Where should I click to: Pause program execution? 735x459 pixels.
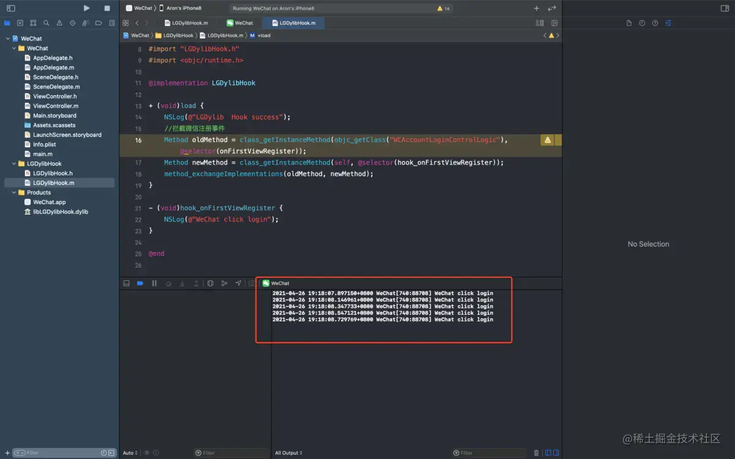pyautogui.click(x=154, y=283)
